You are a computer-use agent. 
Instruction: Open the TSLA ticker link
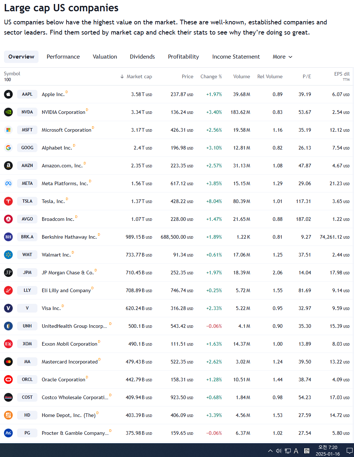pyautogui.click(x=27, y=201)
